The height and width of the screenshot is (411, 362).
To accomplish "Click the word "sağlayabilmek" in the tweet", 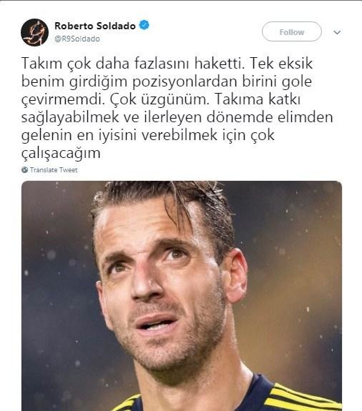I will [x=70, y=118].
